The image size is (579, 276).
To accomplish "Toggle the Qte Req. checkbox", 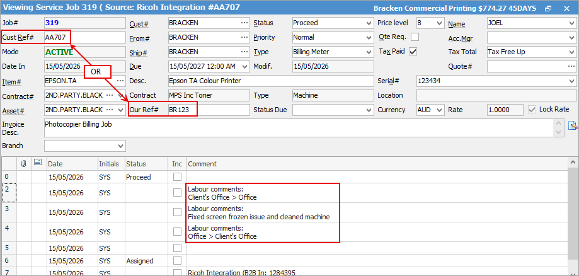I will [415, 37].
